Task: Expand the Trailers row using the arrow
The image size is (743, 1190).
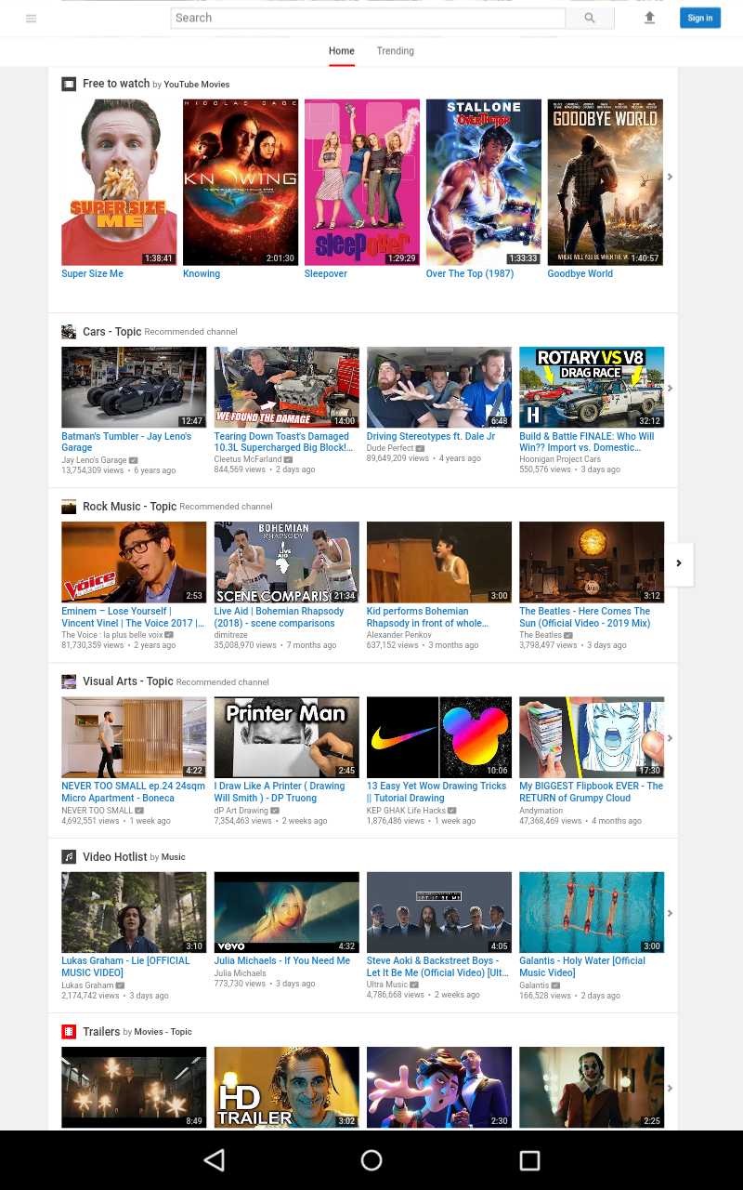Action: point(670,1088)
